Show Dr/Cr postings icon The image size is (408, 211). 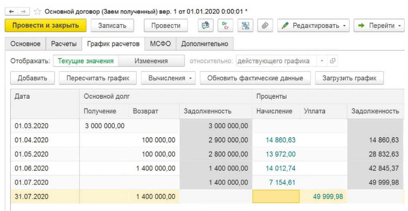click(225, 25)
